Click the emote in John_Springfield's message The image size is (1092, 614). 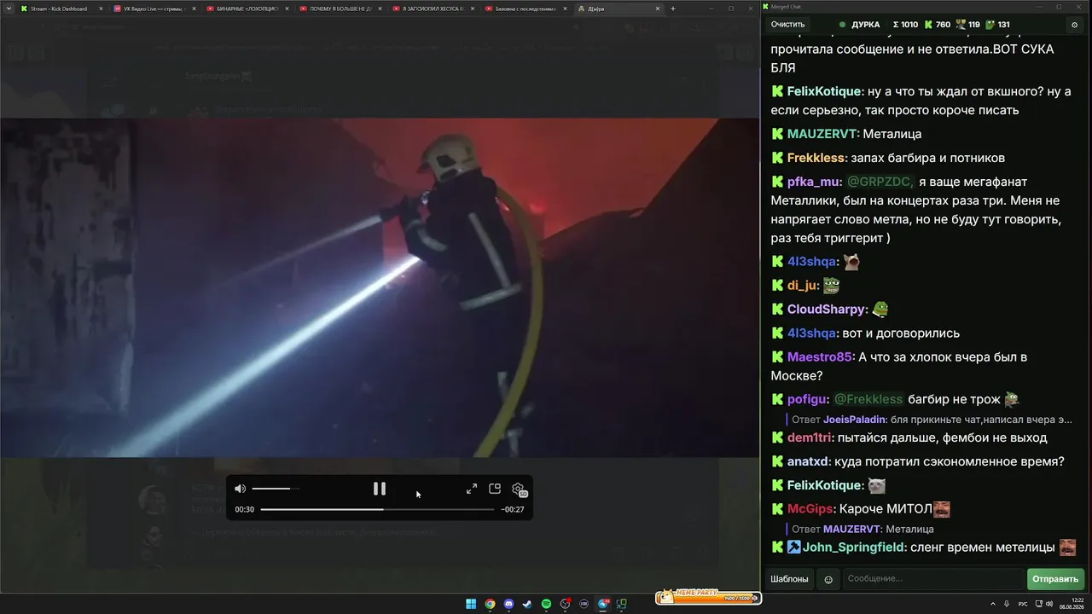[1067, 547]
